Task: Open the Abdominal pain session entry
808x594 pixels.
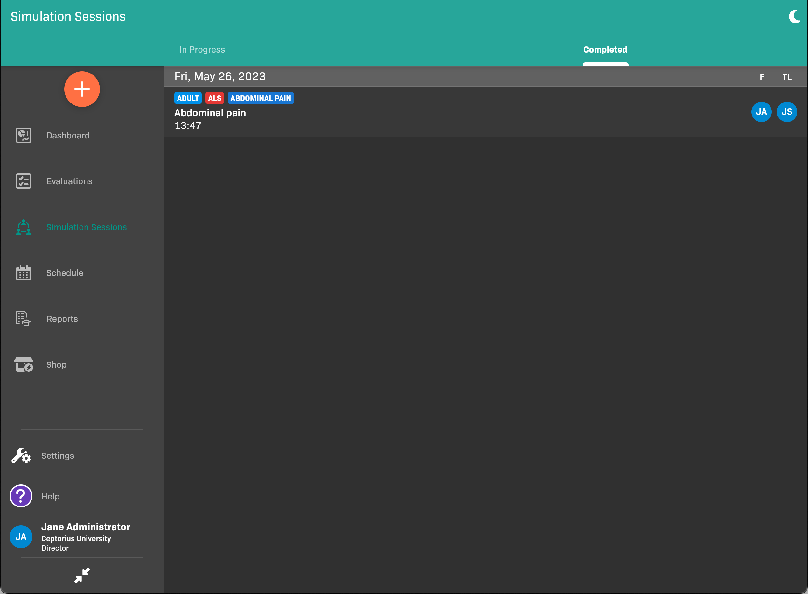Action: coord(210,113)
